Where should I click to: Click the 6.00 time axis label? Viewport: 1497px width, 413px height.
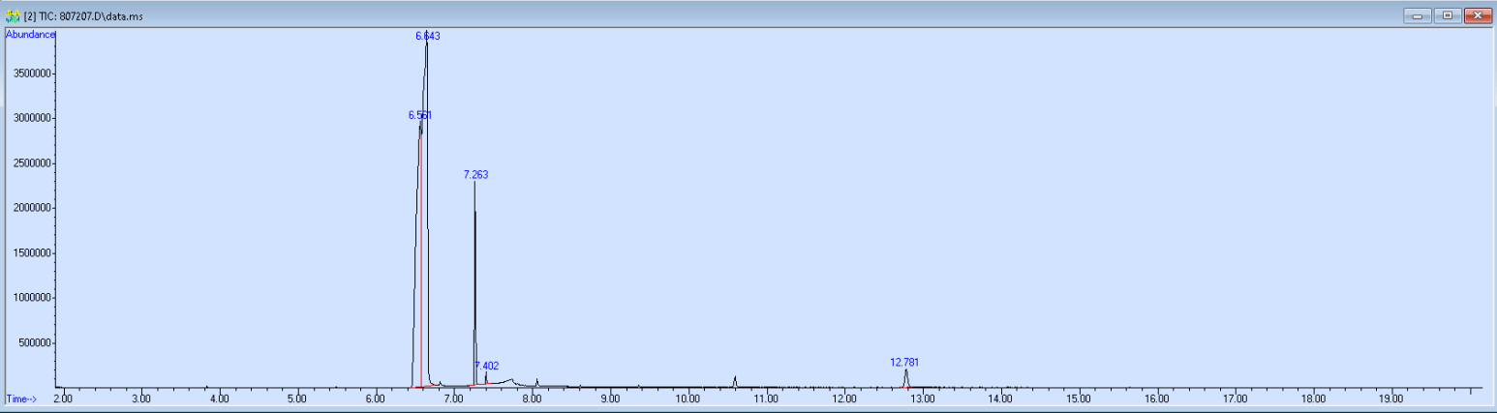click(376, 398)
